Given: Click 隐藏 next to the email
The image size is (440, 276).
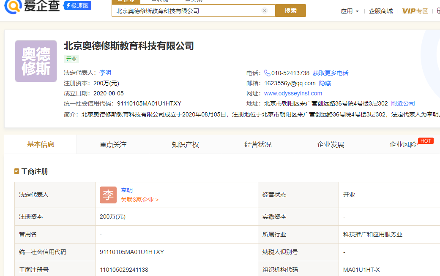Looking at the screenshot, I should [325, 83].
